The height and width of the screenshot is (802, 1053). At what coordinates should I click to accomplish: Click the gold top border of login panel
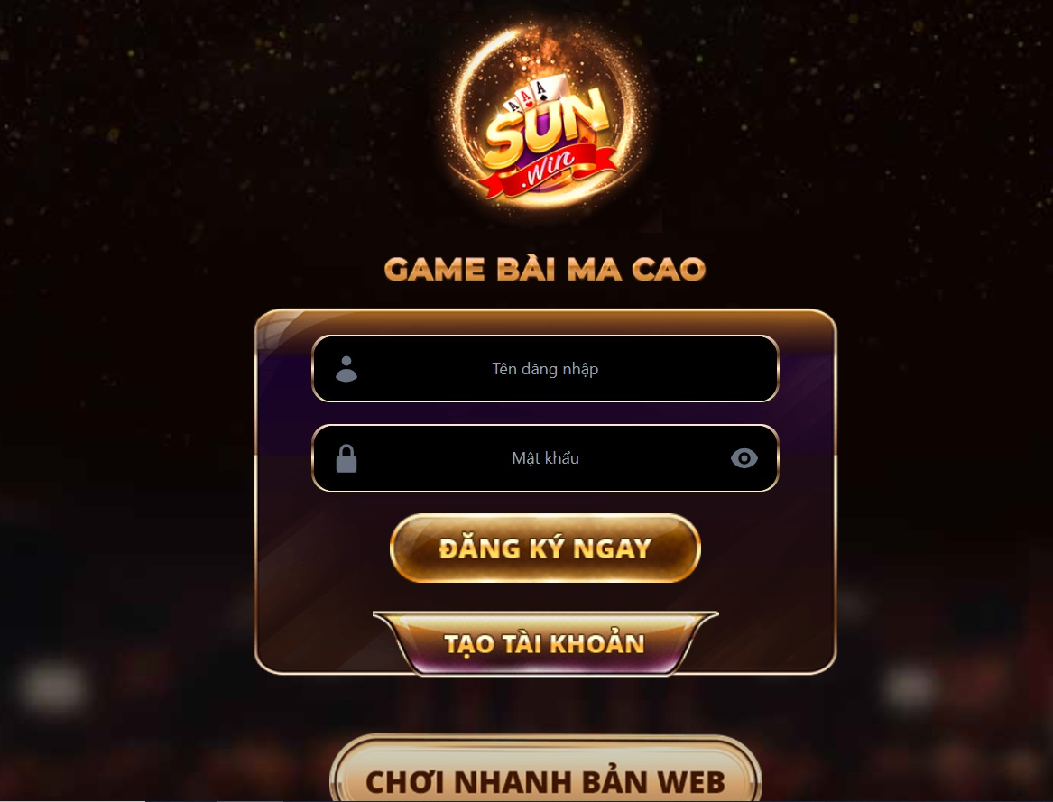tap(545, 319)
